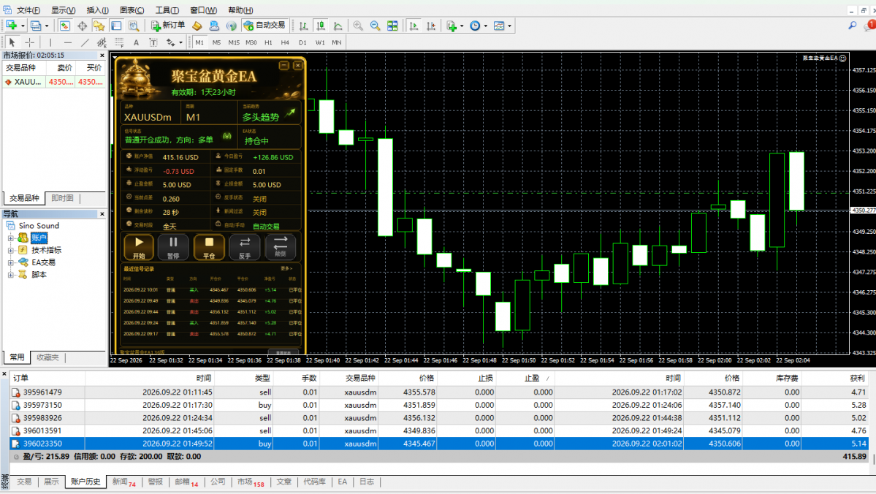
Task: Select the text A tool
Action: 136,42
